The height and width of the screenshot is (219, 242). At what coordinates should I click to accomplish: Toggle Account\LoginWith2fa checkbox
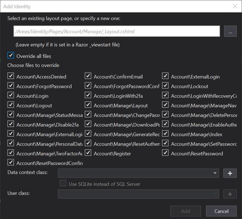coord(88,95)
